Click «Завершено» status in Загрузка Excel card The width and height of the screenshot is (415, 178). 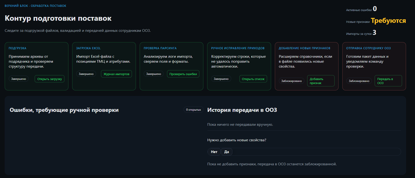click(86, 74)
